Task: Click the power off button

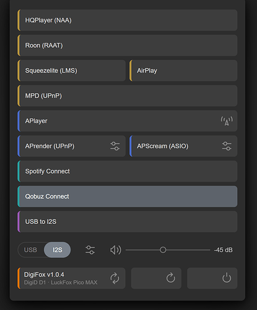Action: pos(212,278)
